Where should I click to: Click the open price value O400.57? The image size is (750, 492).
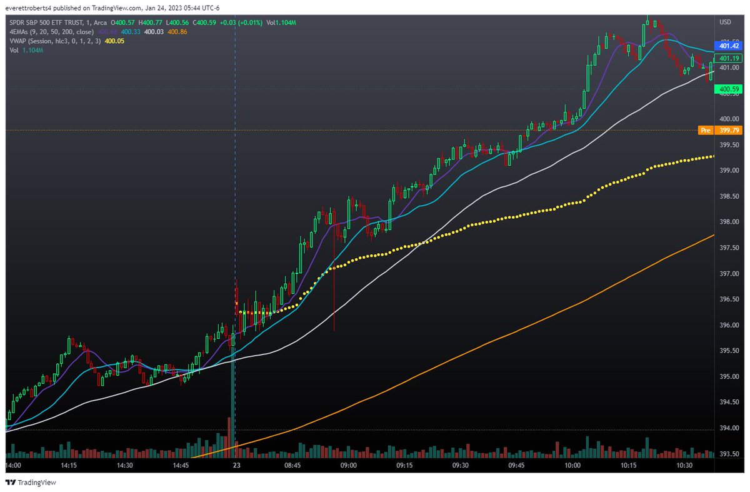pyautogui.click(x=123, y=23)
